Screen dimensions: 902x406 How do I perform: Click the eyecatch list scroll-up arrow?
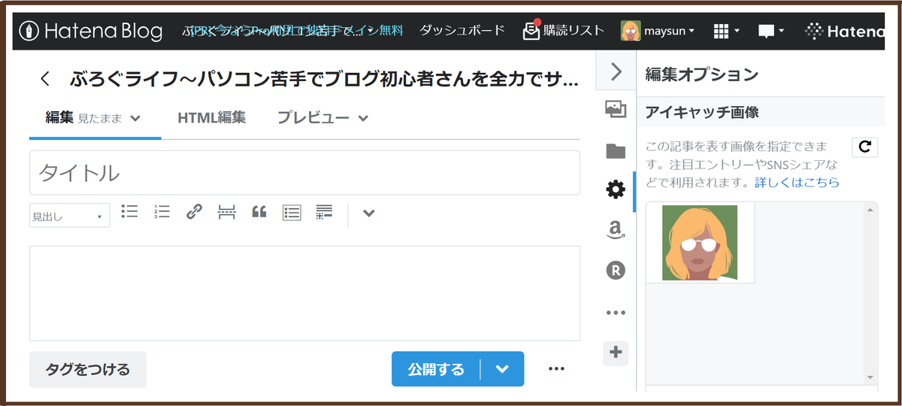pos(870,210)
